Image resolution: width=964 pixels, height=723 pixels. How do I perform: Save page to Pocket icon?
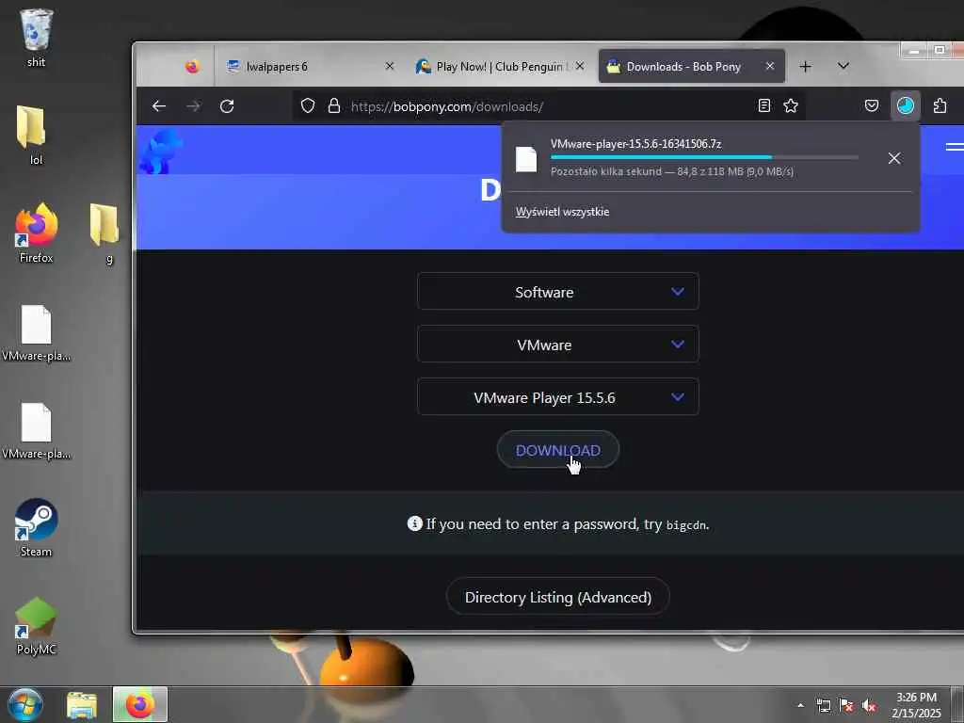coord(871,105)
